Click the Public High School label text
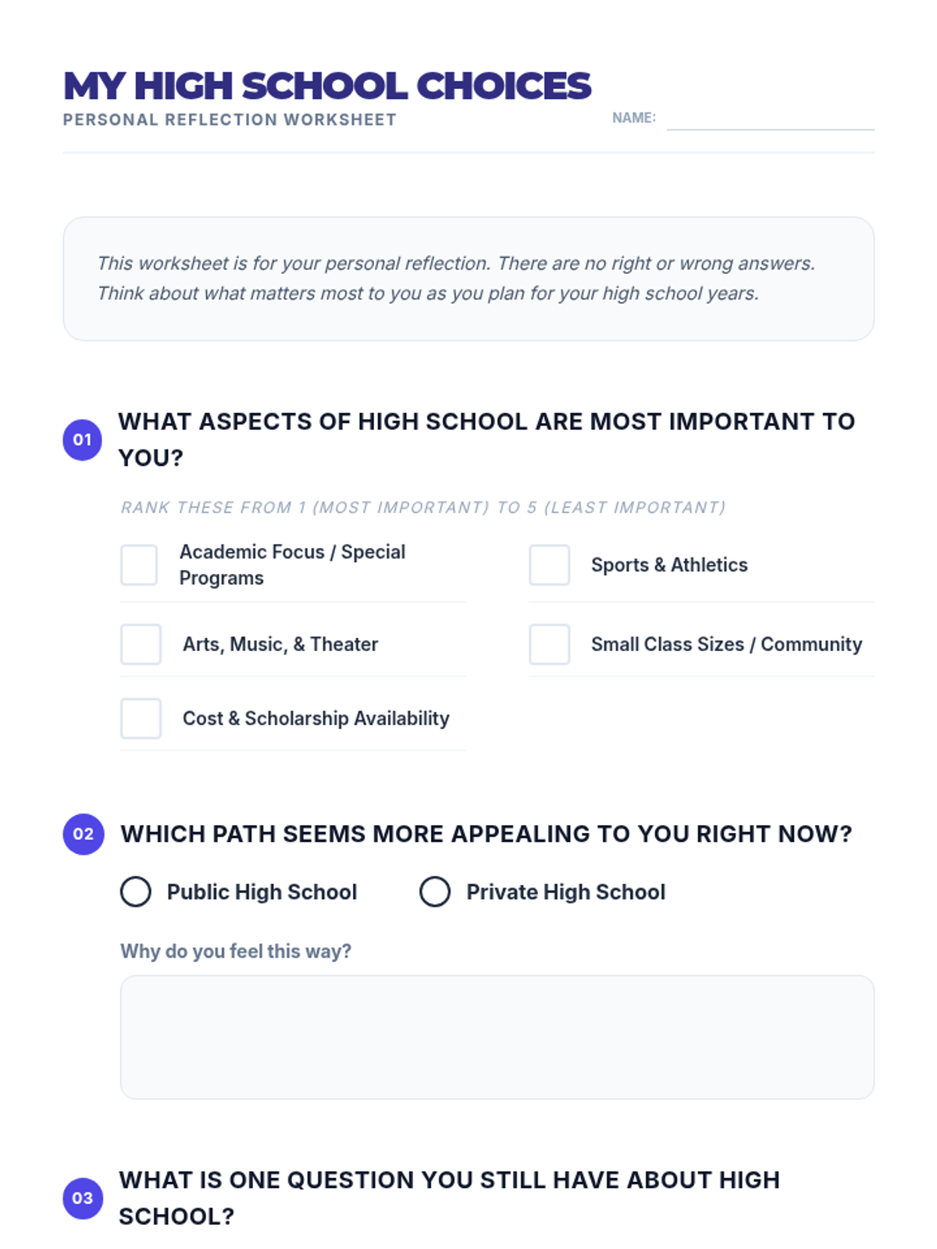 262,892
